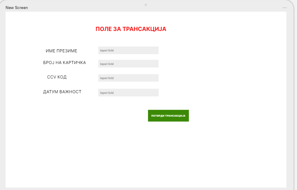
Task: Focus the input field beside ИМЕ ПРЕЗИМЕ
Action: (128, 50)
